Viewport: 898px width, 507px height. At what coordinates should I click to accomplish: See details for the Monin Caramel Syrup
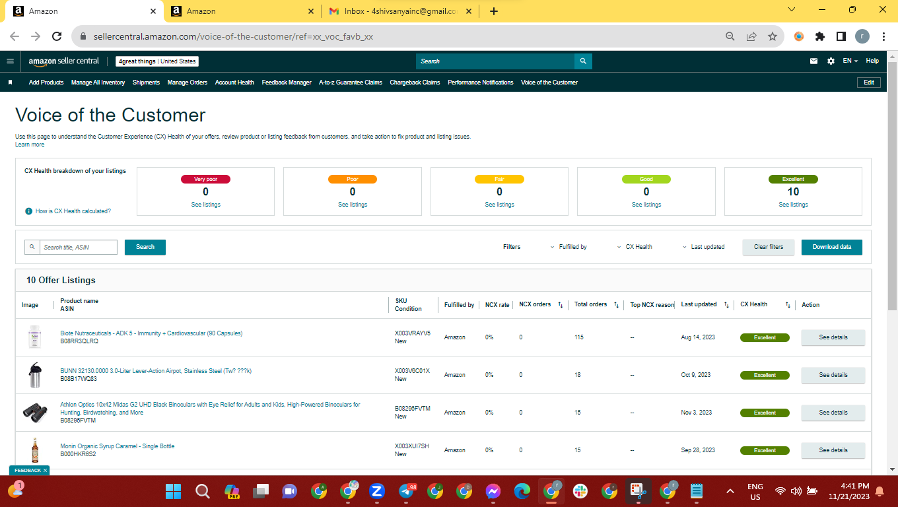coord(833,450)
